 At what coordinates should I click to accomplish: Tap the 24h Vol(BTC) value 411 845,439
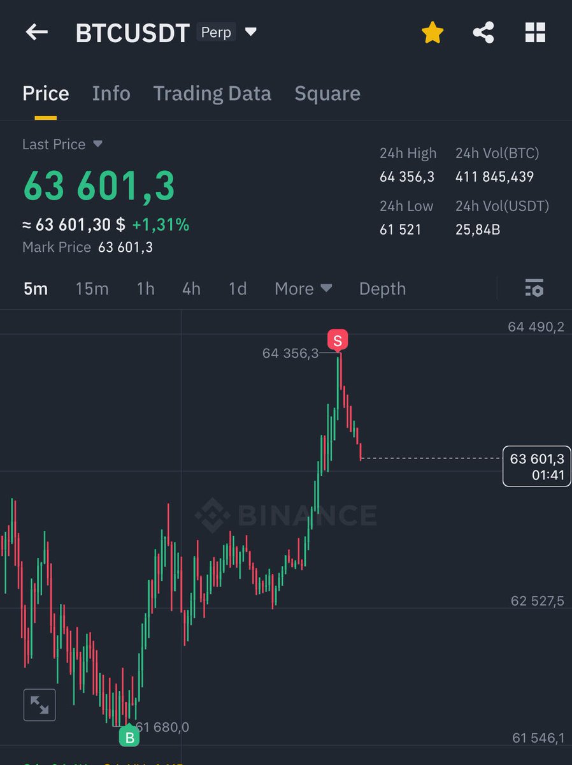[x=495, y=177]
